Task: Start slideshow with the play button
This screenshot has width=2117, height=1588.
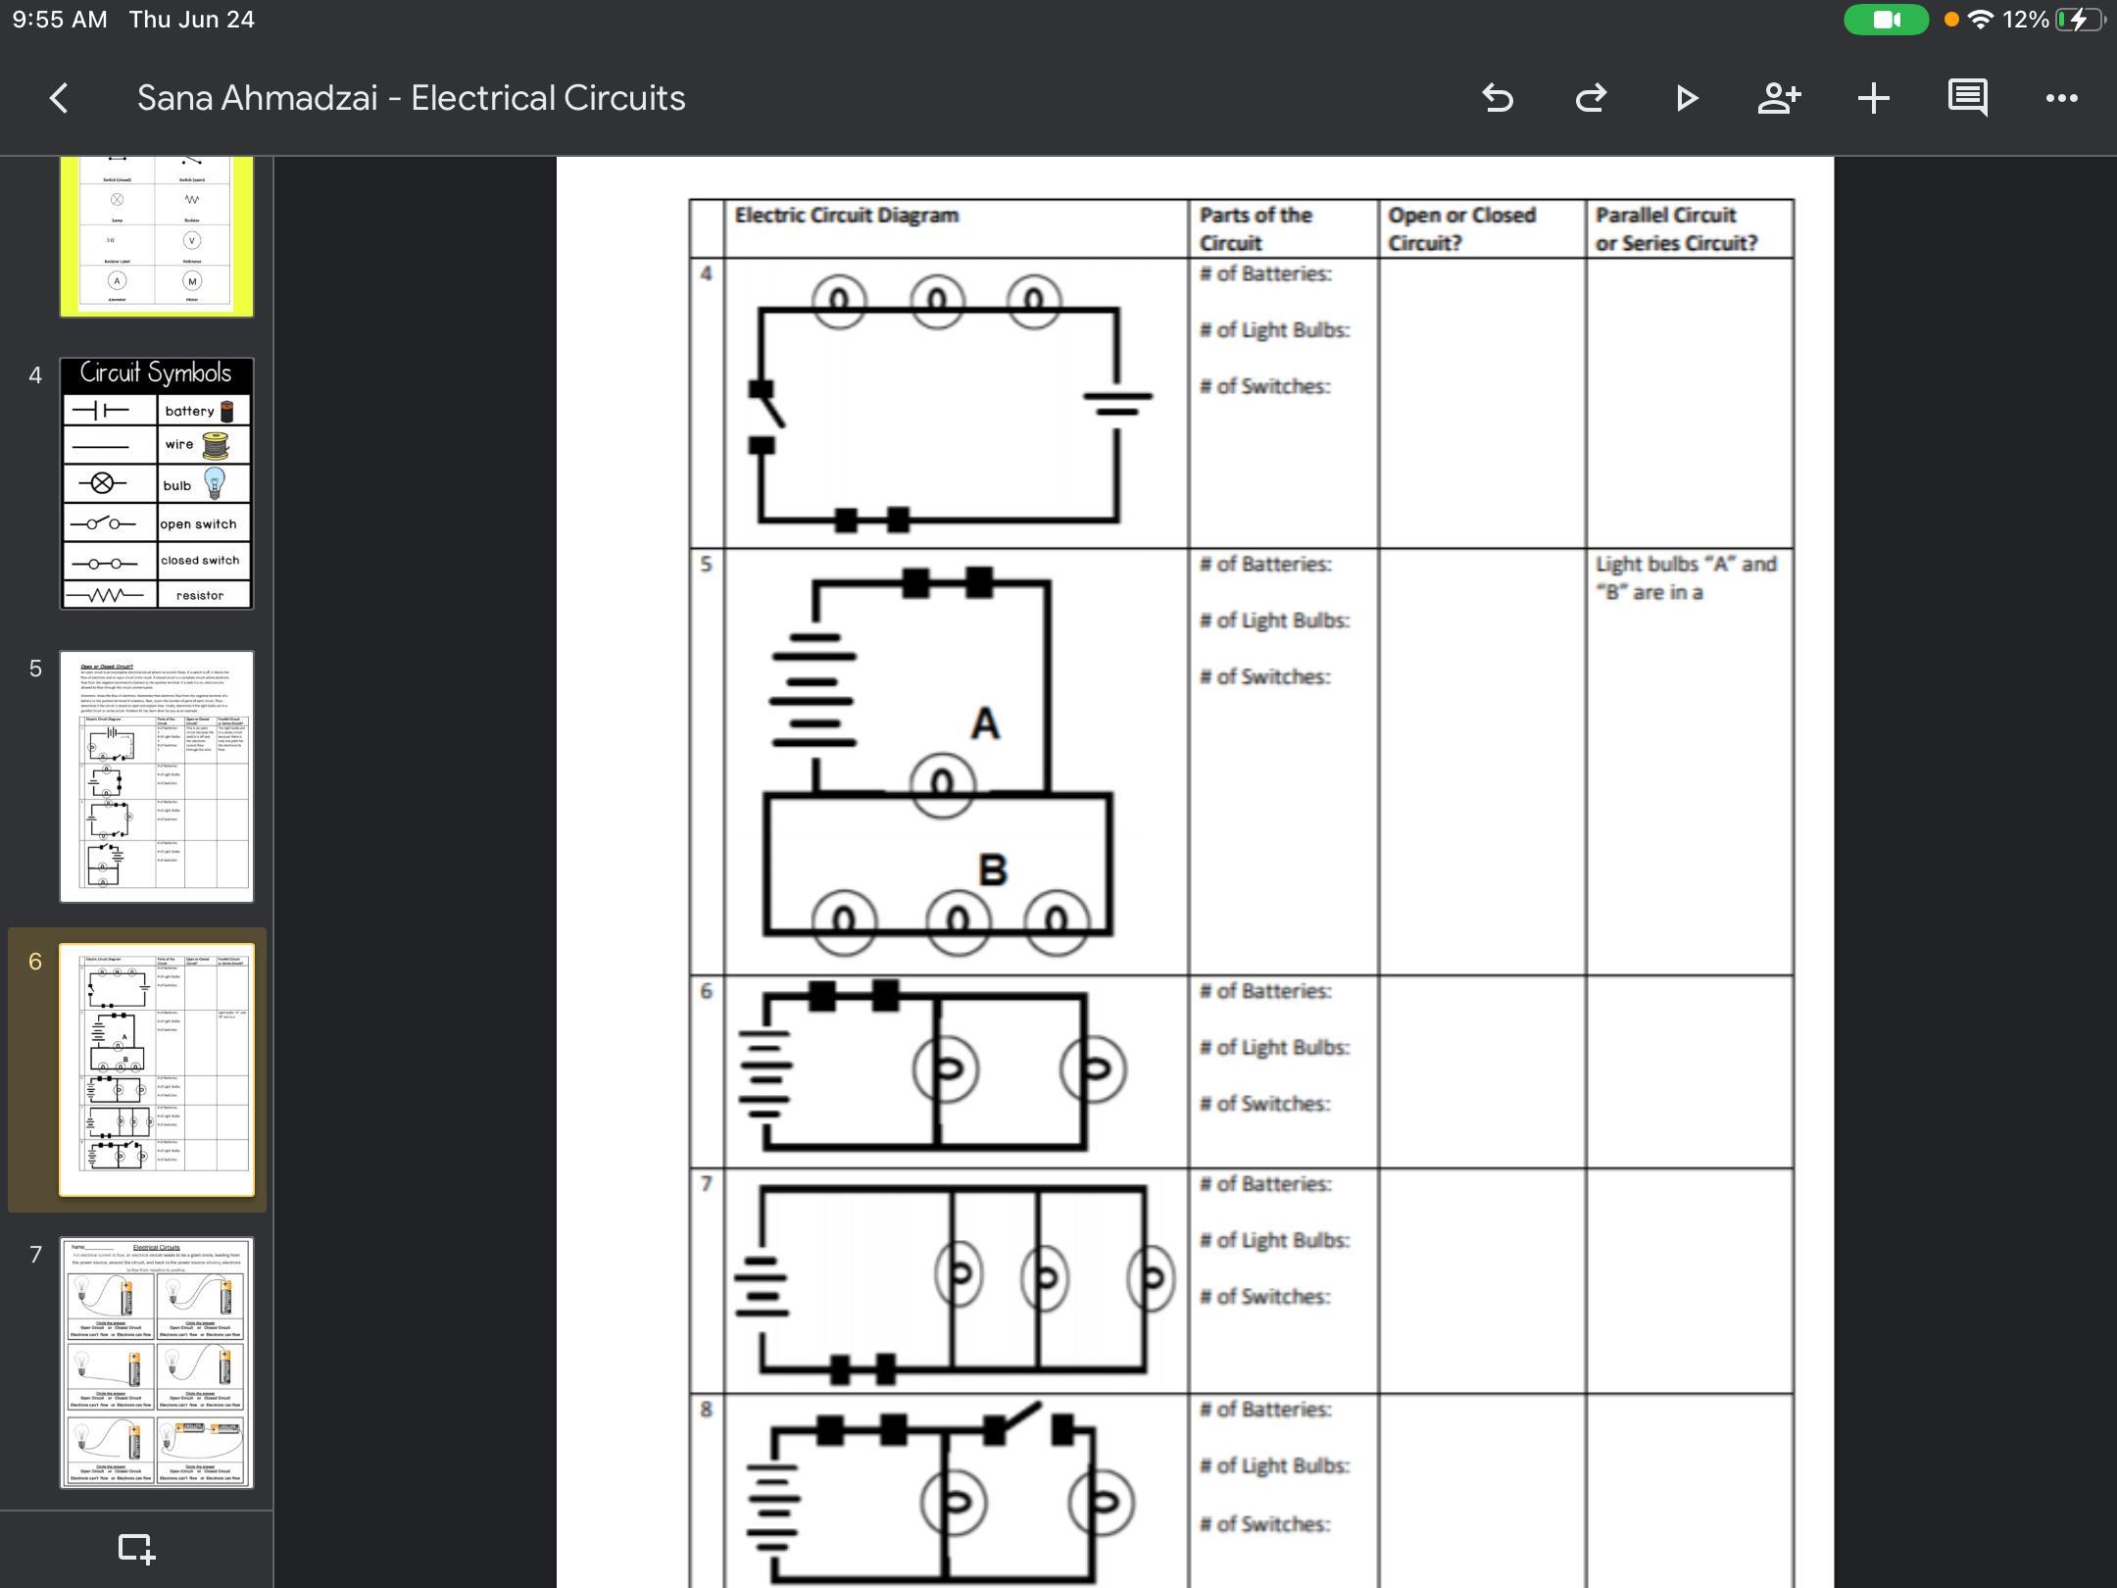Action: click(x=1686, y=98)
